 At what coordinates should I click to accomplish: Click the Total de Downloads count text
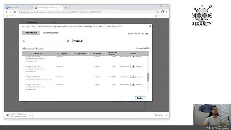[138, 34]
